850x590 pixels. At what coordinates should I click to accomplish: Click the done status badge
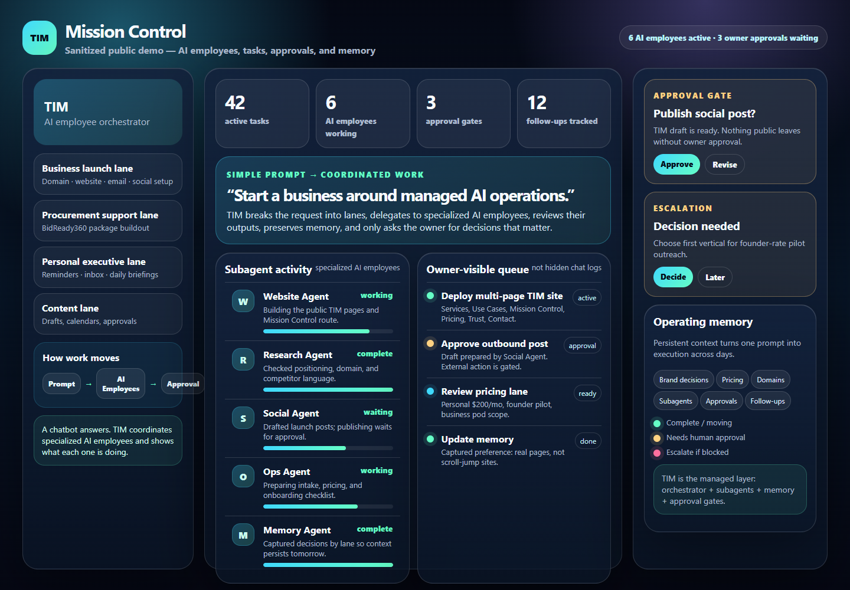[588, 441]
